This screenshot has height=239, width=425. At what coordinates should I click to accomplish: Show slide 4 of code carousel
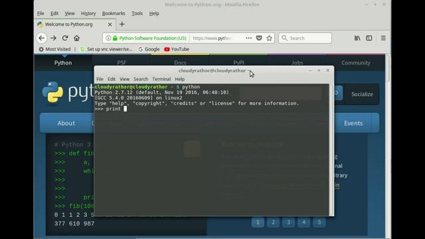tap(304, 222)
